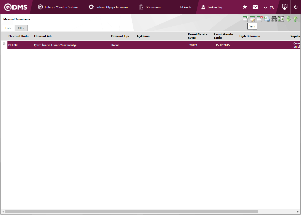Click the green up arrow icon
301x215 pixels.
[x=295, y=19]
